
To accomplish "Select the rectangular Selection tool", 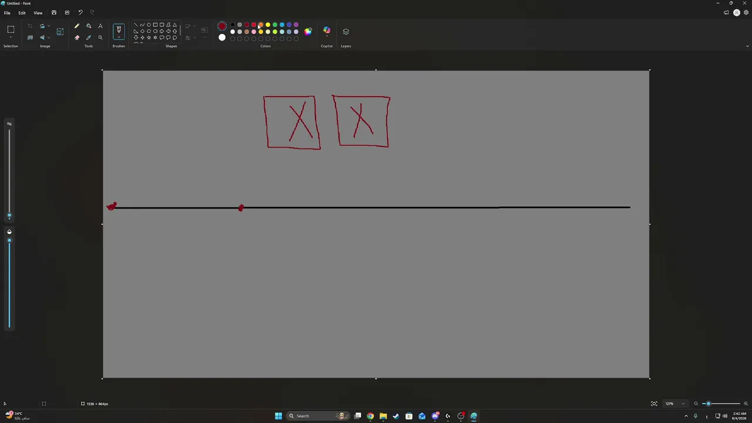I will 11,29.
